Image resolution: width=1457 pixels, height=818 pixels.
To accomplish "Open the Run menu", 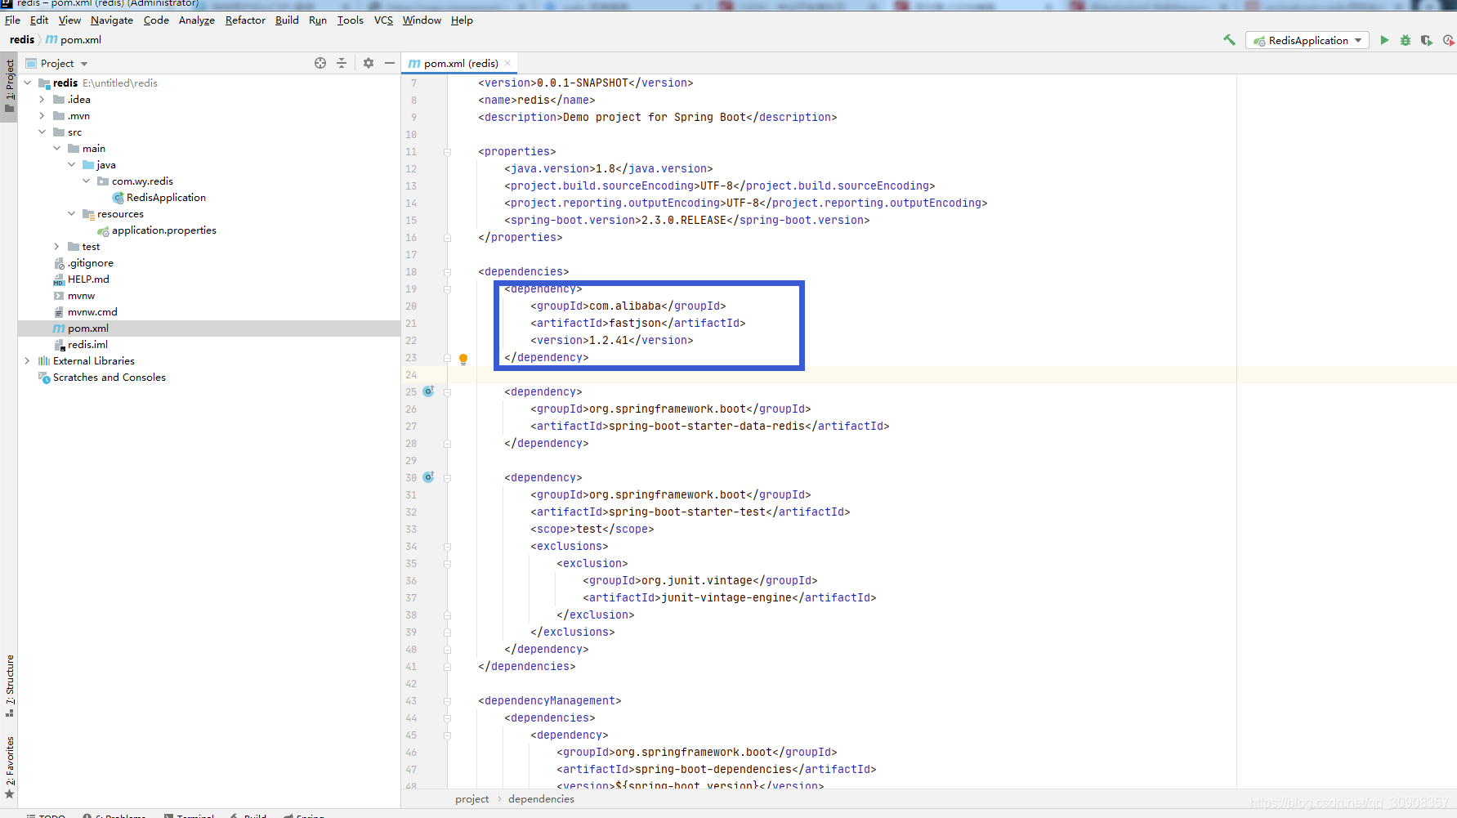I will pyautogui.click(x=318, y=20).
